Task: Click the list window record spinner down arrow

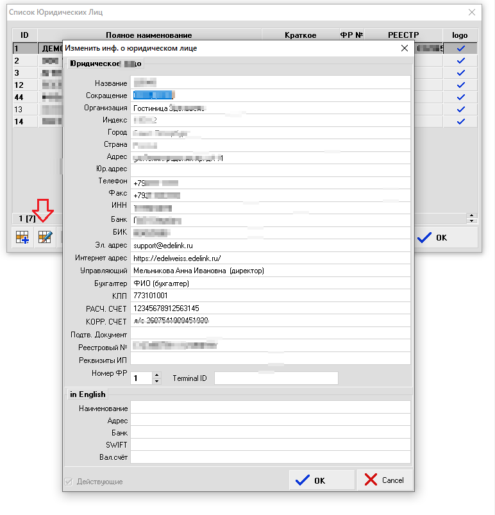Action: pyautogui.click(x=472, y=221)
